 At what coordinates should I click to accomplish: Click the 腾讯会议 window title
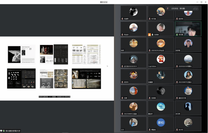click(x=104, y=2)
